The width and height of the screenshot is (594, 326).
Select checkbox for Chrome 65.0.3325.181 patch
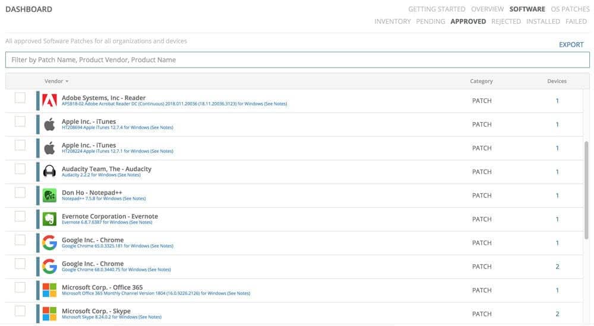click(x=20, y=240)
